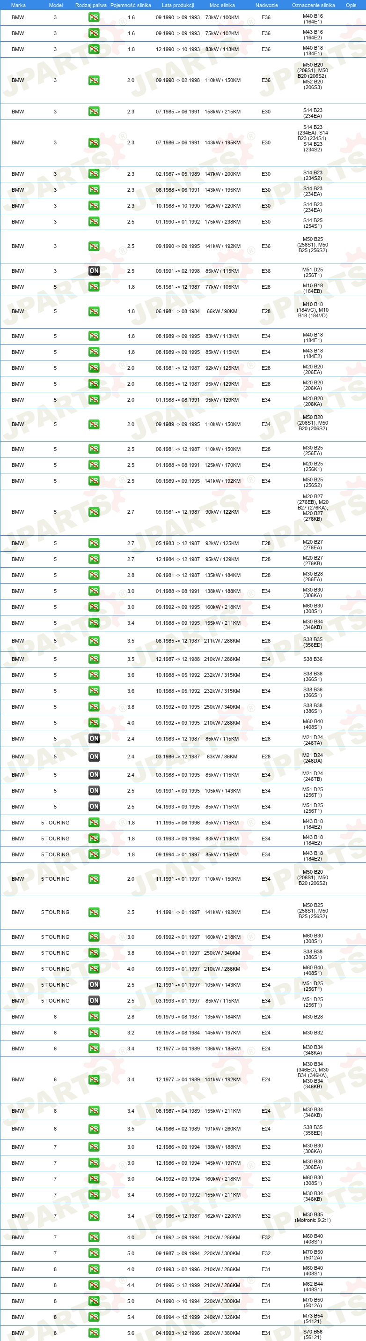
Task: Click the power value 175kW / 238KM
Action: 222,222
